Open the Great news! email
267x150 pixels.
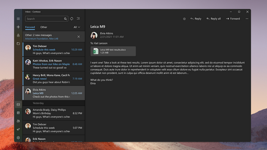[54, 79]
